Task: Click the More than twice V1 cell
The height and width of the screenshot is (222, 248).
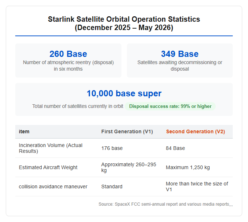Action: coord(197,187)
